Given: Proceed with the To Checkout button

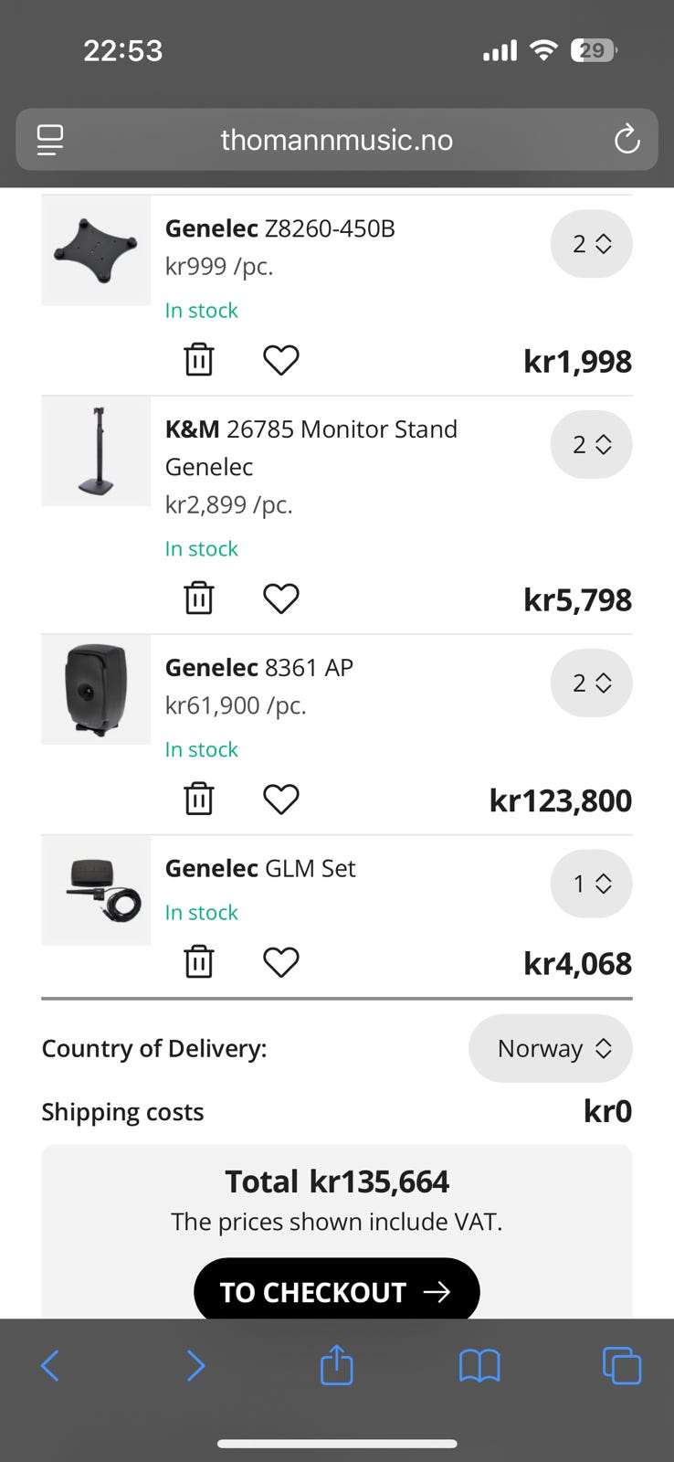Looking at the screenshot, I should 336,1290.
